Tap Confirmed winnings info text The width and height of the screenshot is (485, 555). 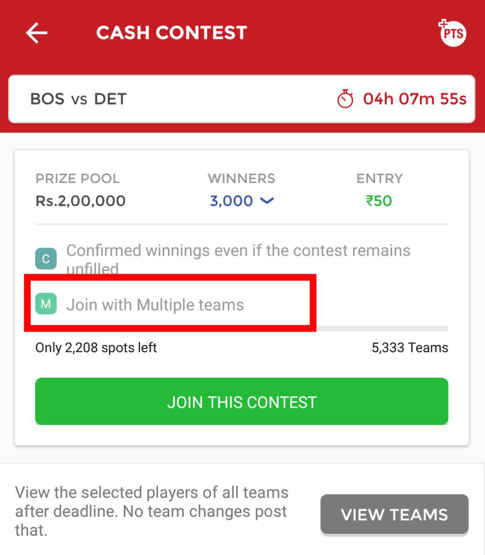(x=238, y=259)
